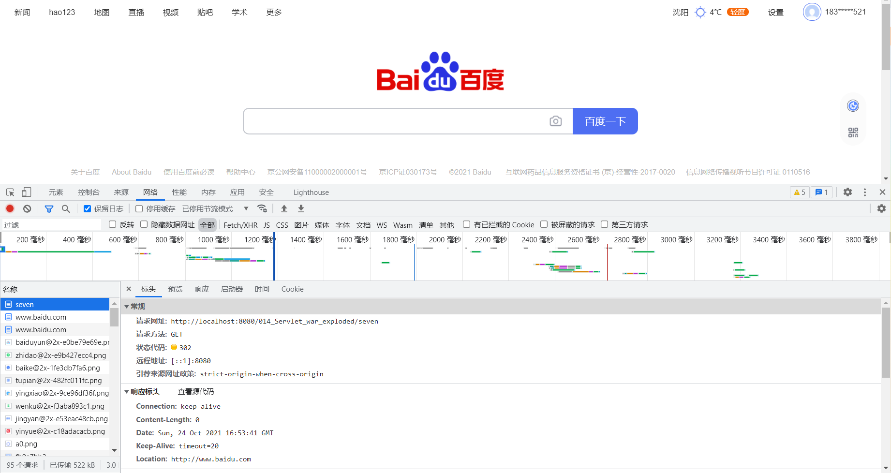Close the request details pane
The image size is (891, 473).
[129, 289]
